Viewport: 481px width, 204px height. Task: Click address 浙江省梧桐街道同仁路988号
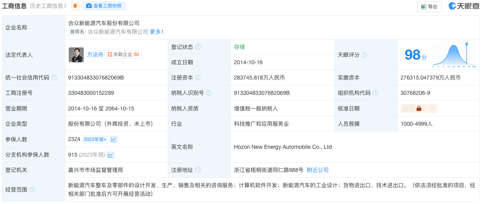tap(269, 170)
